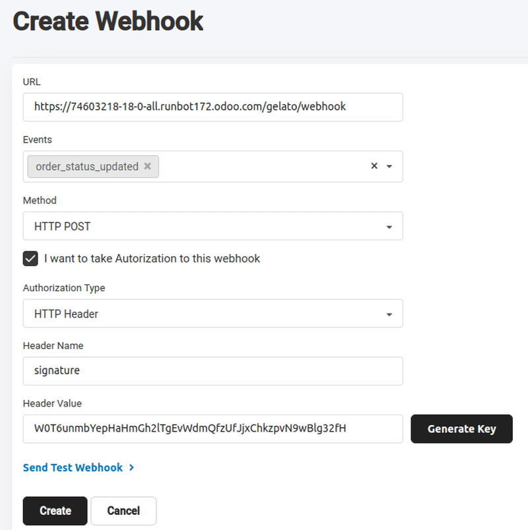Click the Authorization Type dropdown caret icon
This screenshot has height=530, width=528.
pos(391,313)
